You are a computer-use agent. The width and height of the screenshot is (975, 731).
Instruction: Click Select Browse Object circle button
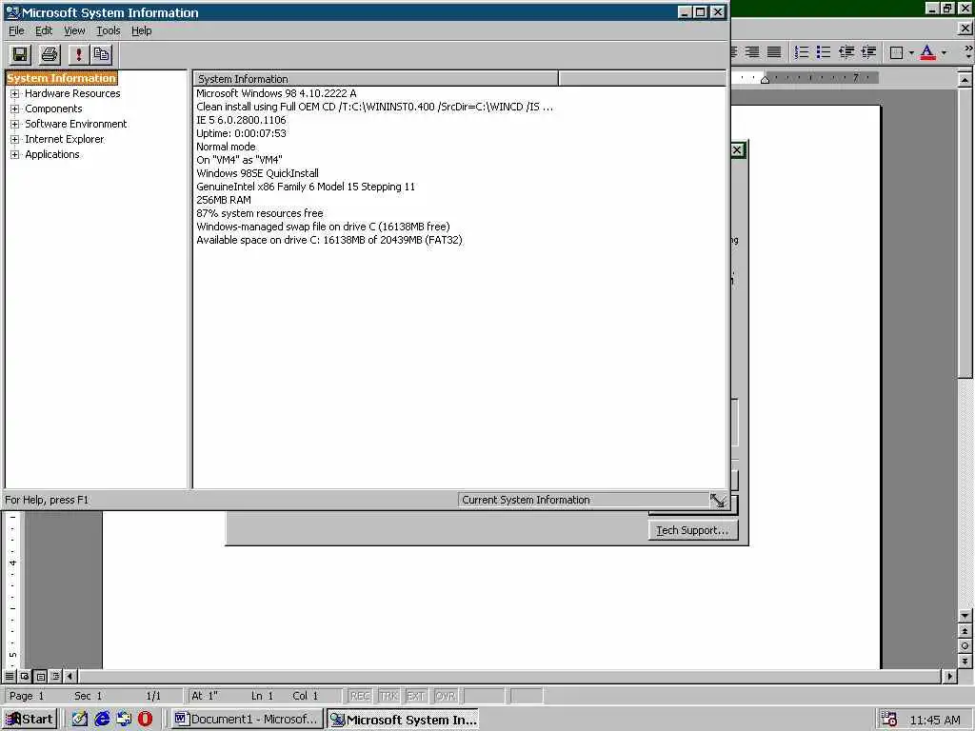point(965,646)
